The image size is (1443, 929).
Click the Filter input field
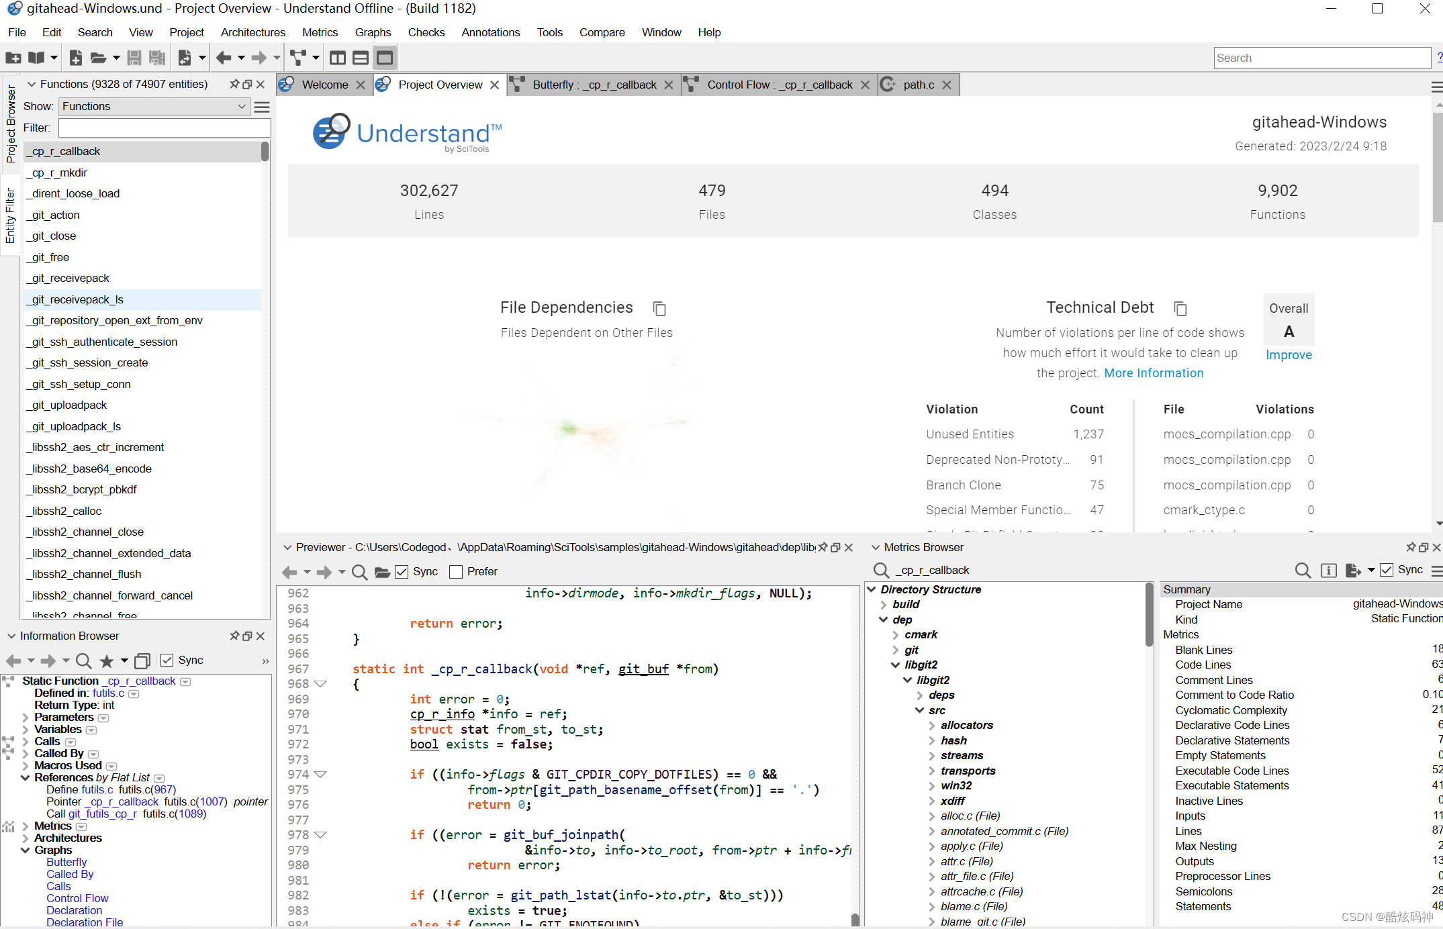pos(165,128)
